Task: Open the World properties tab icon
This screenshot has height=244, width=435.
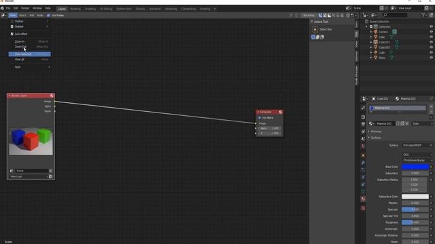Action: [x=363, y=146]
